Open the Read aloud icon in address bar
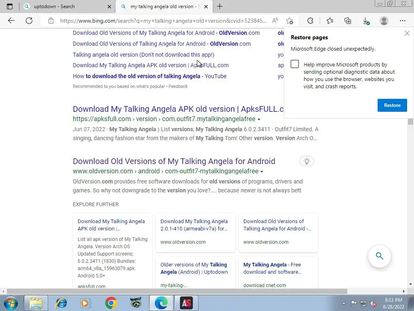 (x=275, y=21)
